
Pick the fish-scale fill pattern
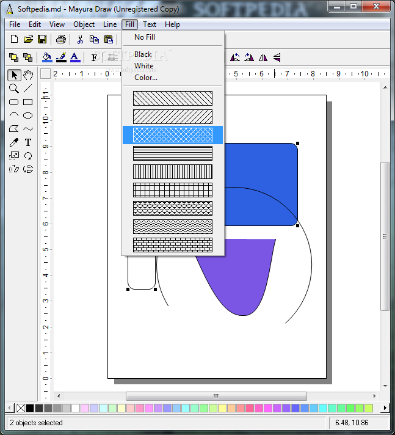(x=173, y=208)
